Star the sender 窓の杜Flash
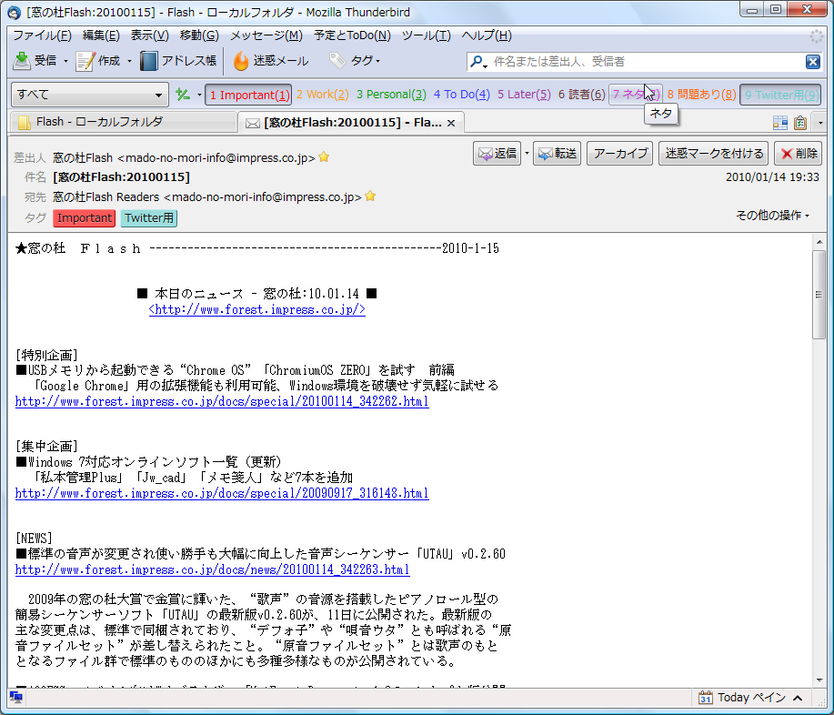This screenshot has width=834, height=715. point(323,156)
